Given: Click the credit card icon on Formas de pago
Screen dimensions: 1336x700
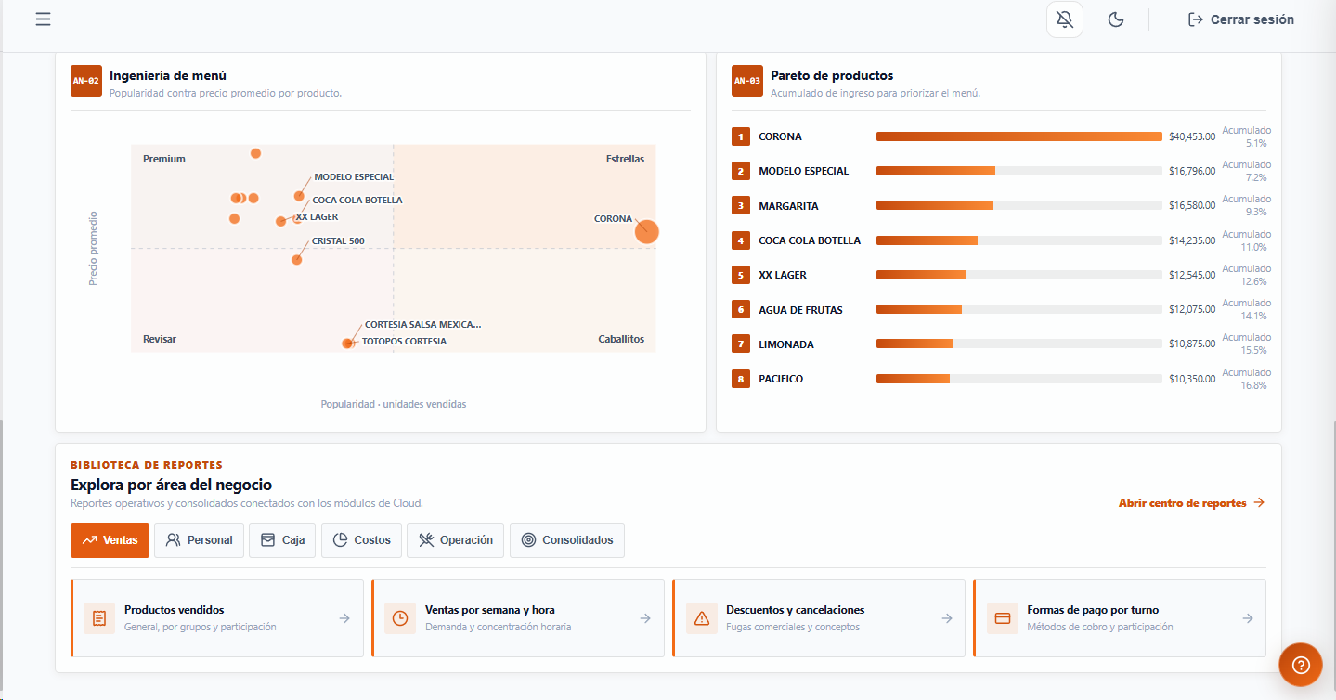Looking at the screenshot, I should click(1002, 618).
